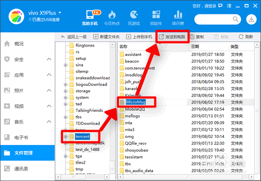Collapse the Videos (视频) chevron
Viewport: 261px width, 181px height.
(x=49, y=106)
